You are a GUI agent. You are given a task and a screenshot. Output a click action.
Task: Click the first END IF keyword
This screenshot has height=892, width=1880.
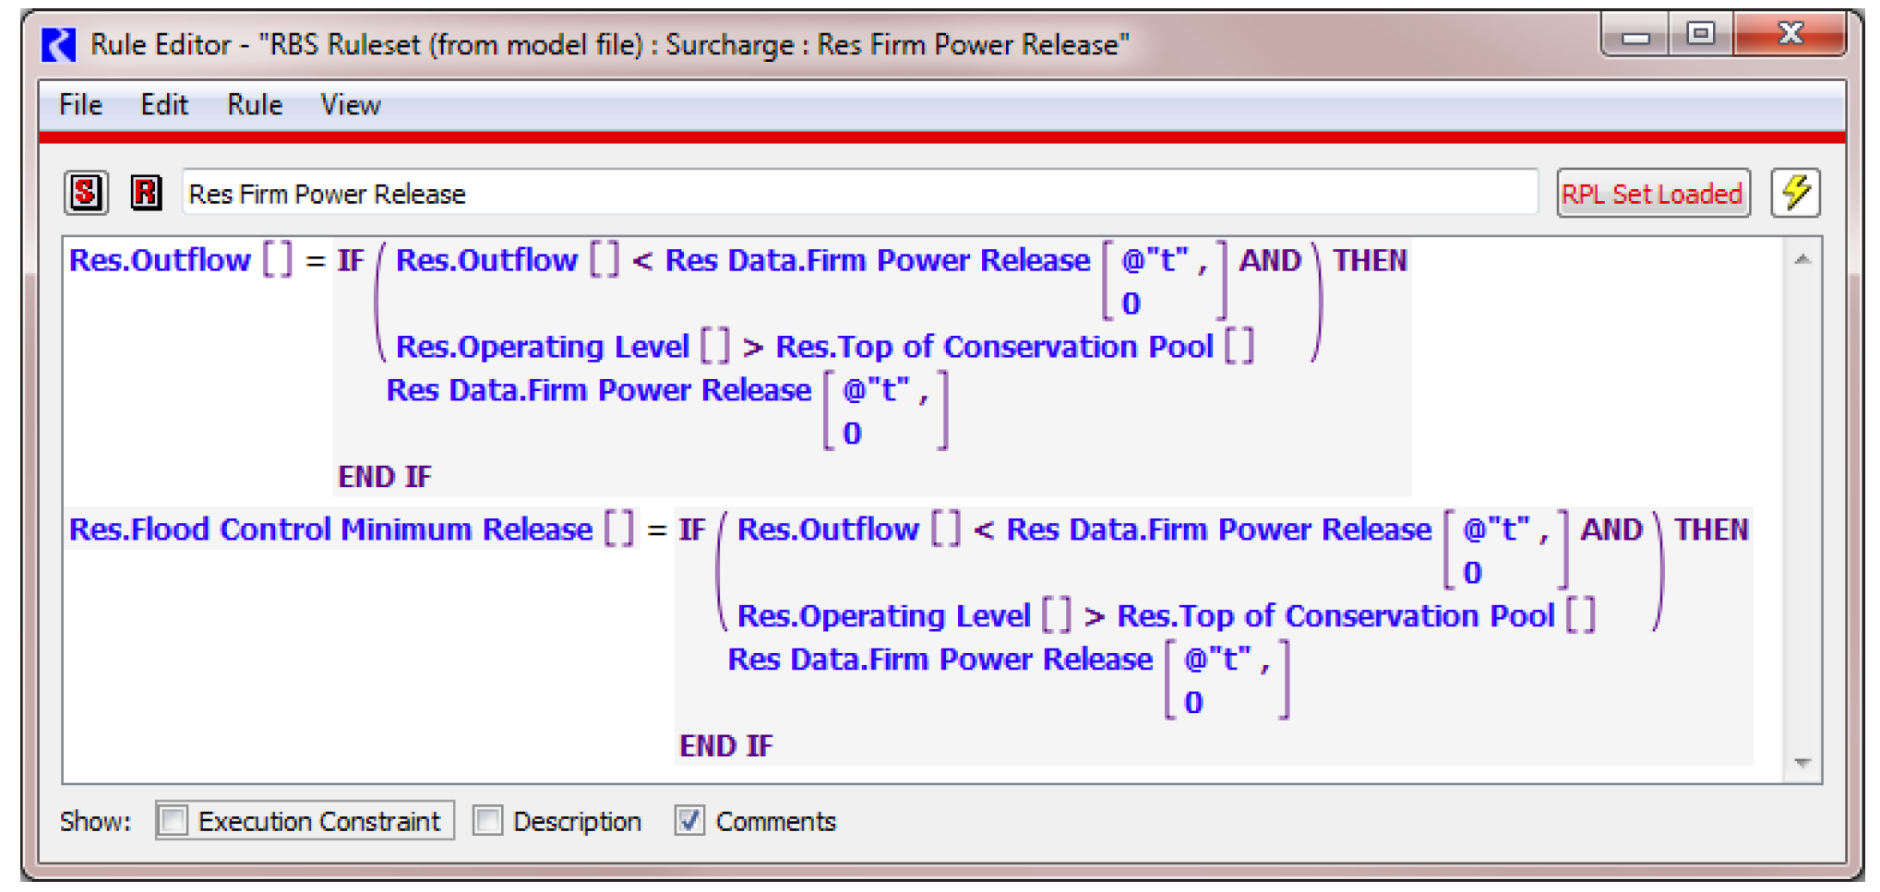[x=384, y=477]
